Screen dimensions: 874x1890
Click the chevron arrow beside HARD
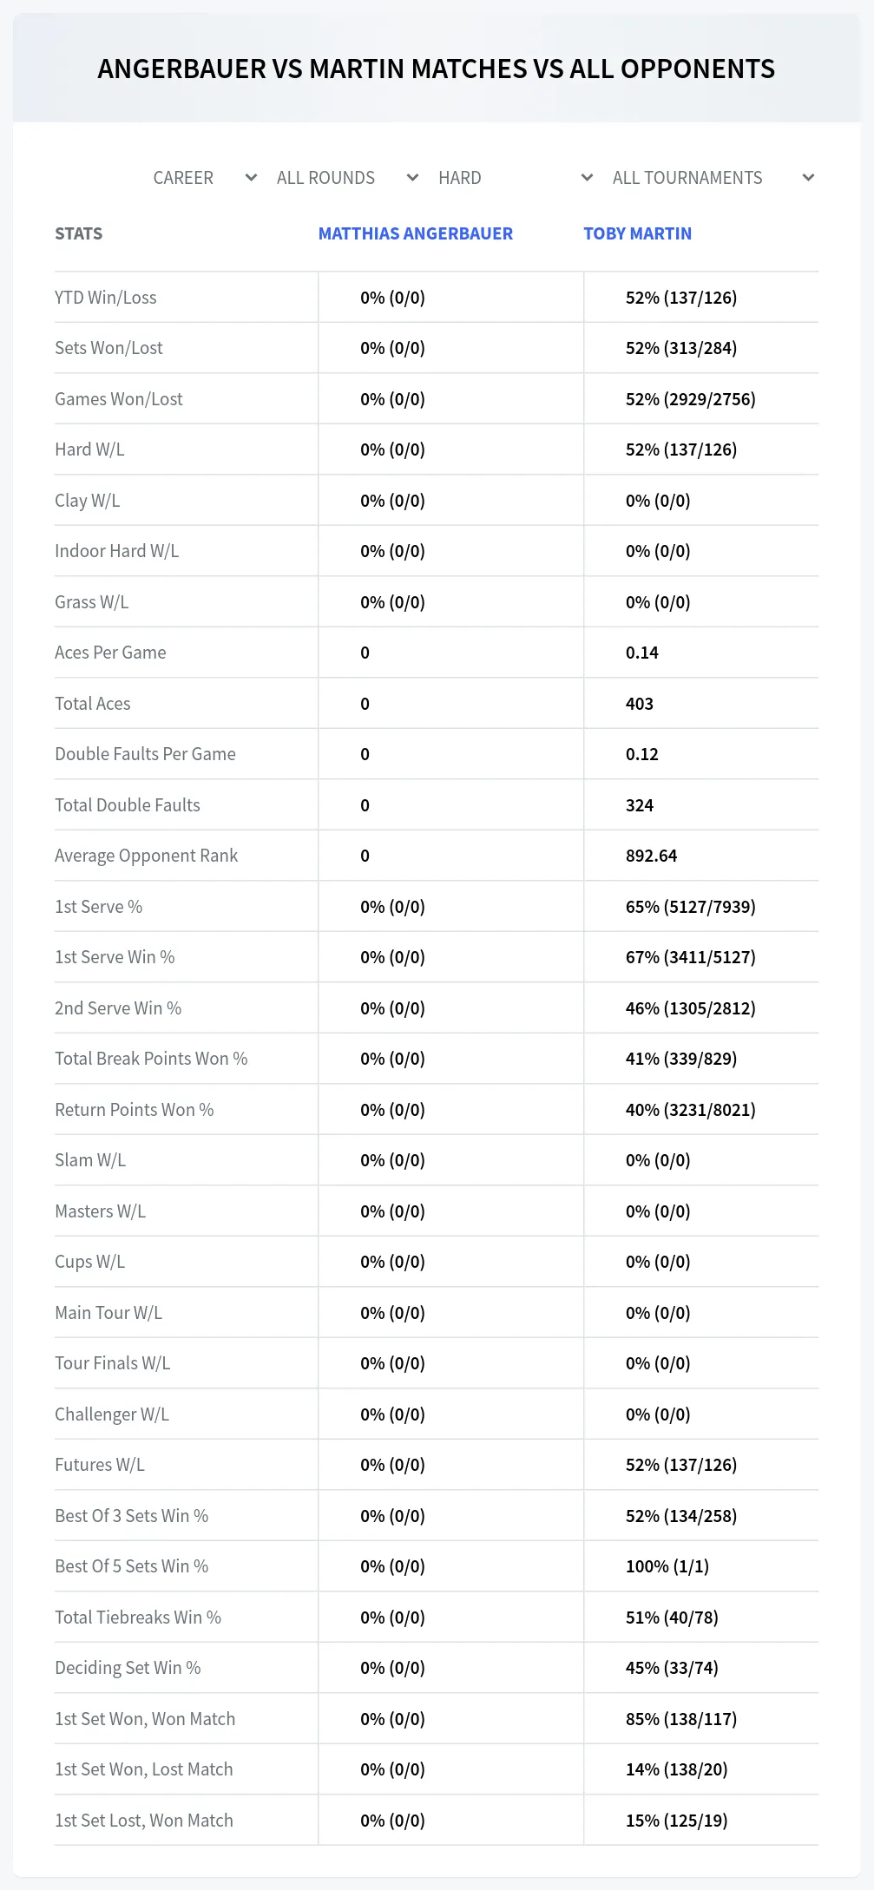[x=587, y=178]
